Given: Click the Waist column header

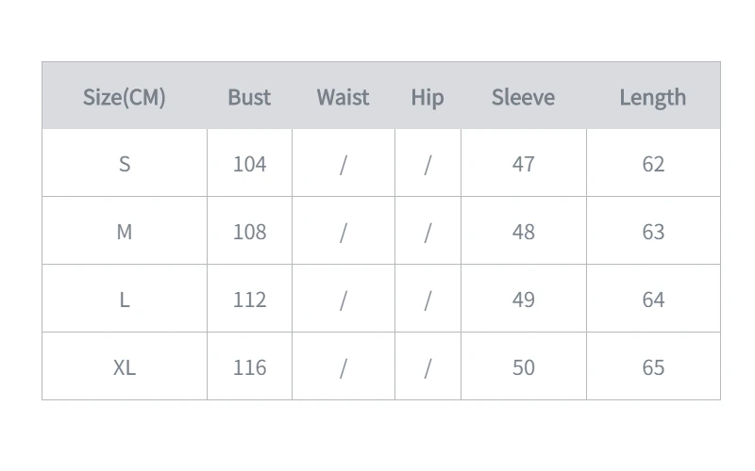Looking at the screenshot, I should [x=343, y=97].
